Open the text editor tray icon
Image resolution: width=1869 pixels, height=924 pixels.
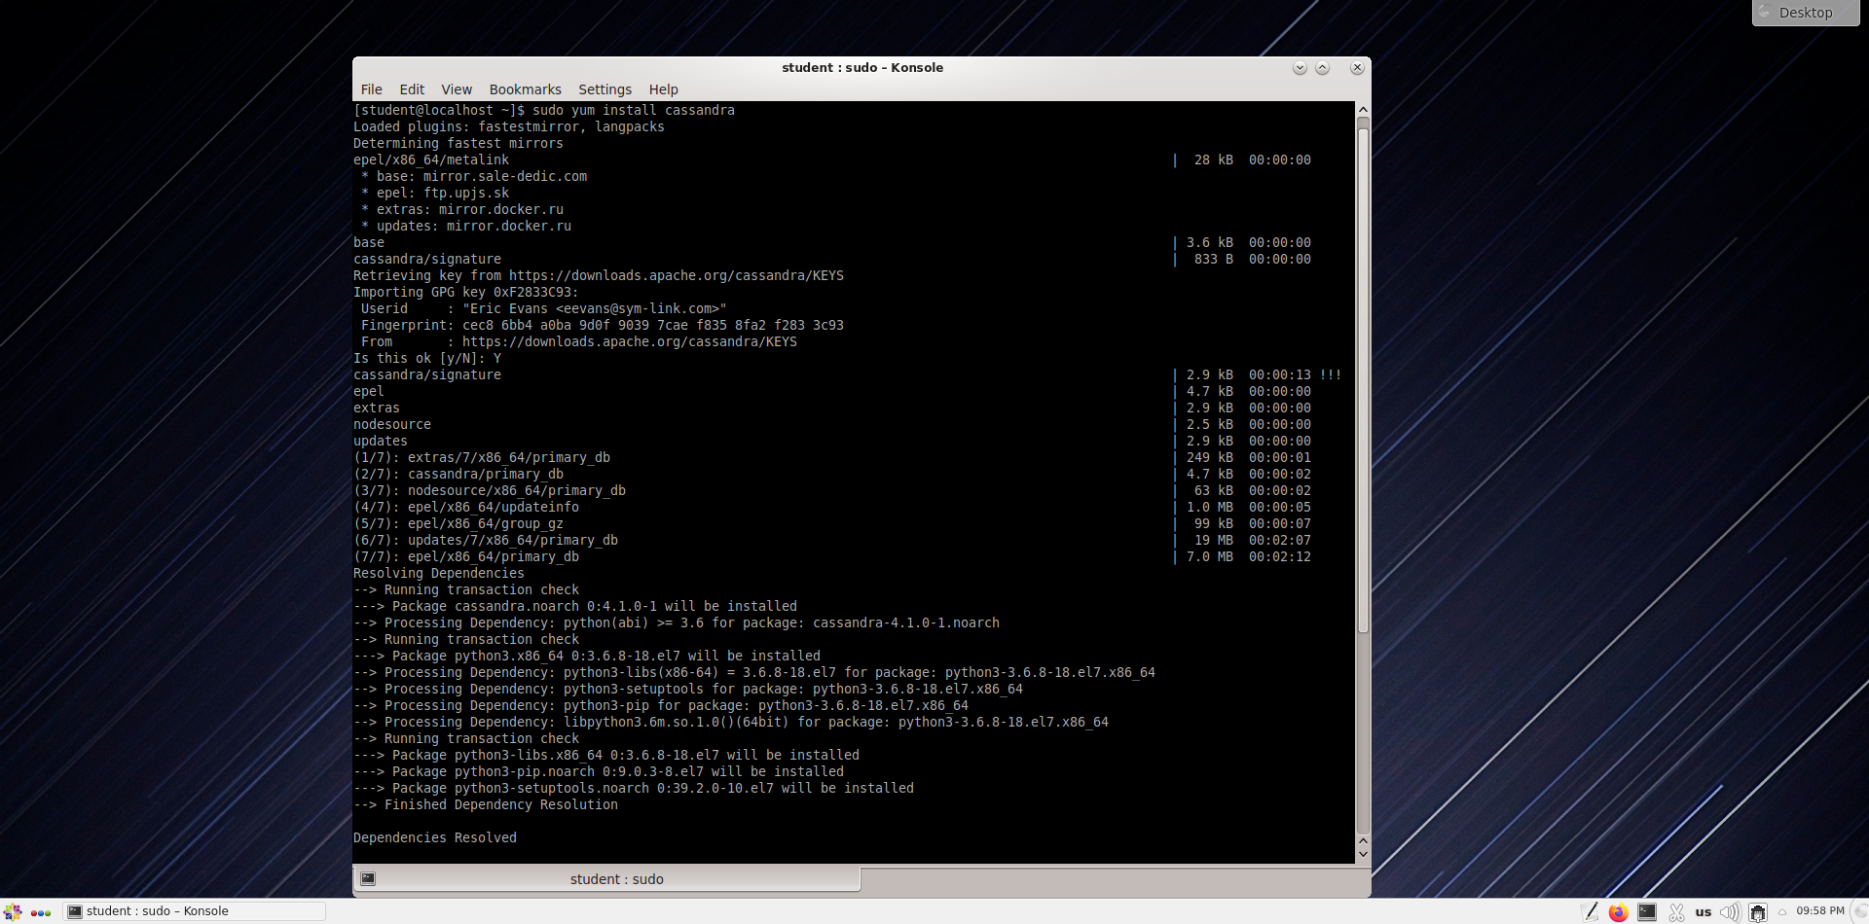coord(1591,911)
